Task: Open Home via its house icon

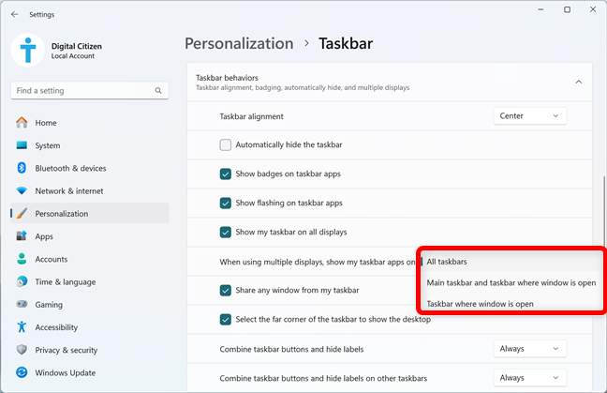Action: (22, 123)
